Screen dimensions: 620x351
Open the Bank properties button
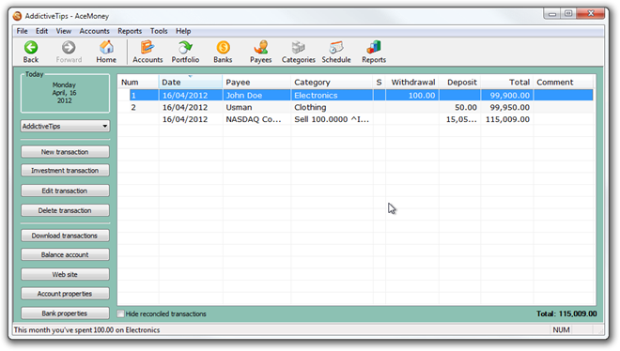pos(65,313)
